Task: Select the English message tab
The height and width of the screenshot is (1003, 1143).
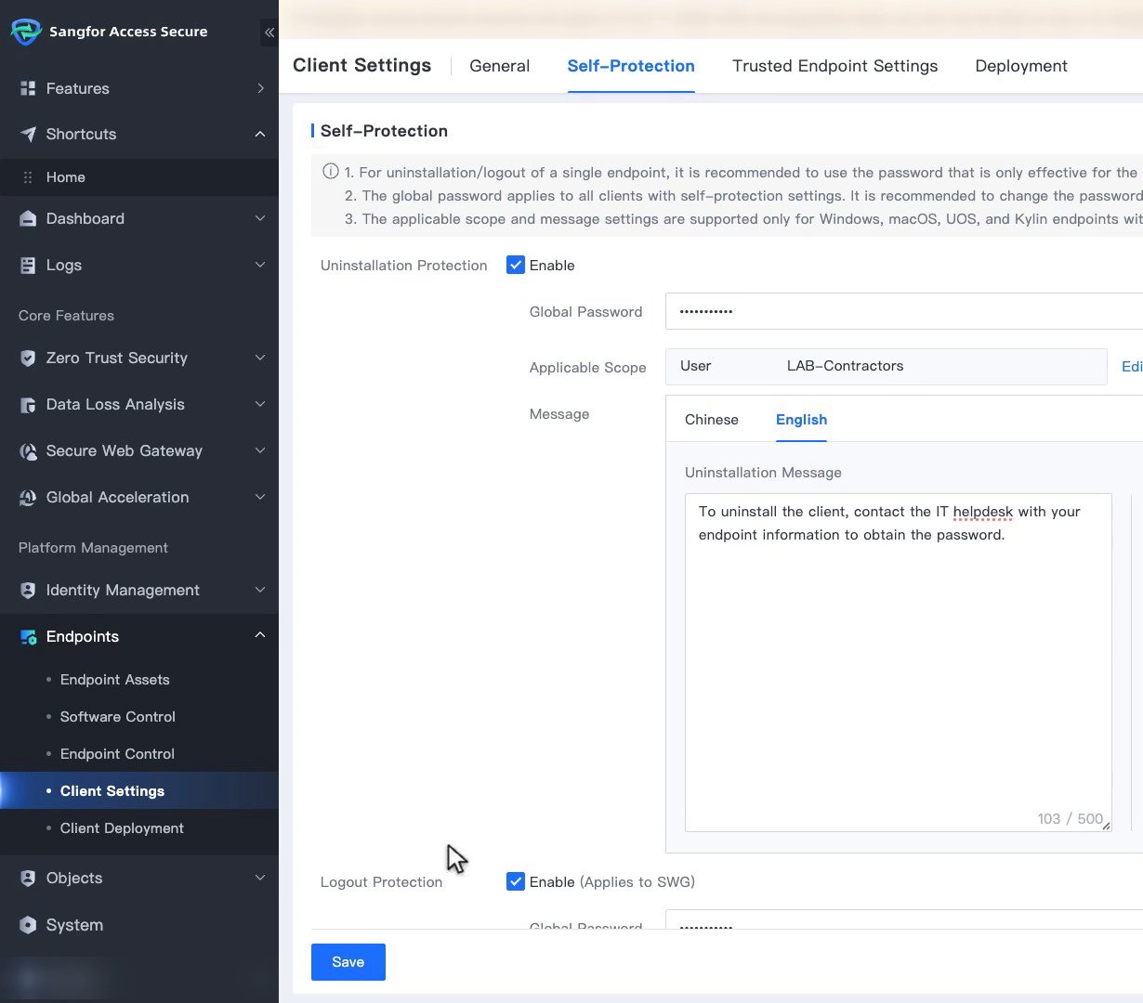Action: click(x=802, y=420)
